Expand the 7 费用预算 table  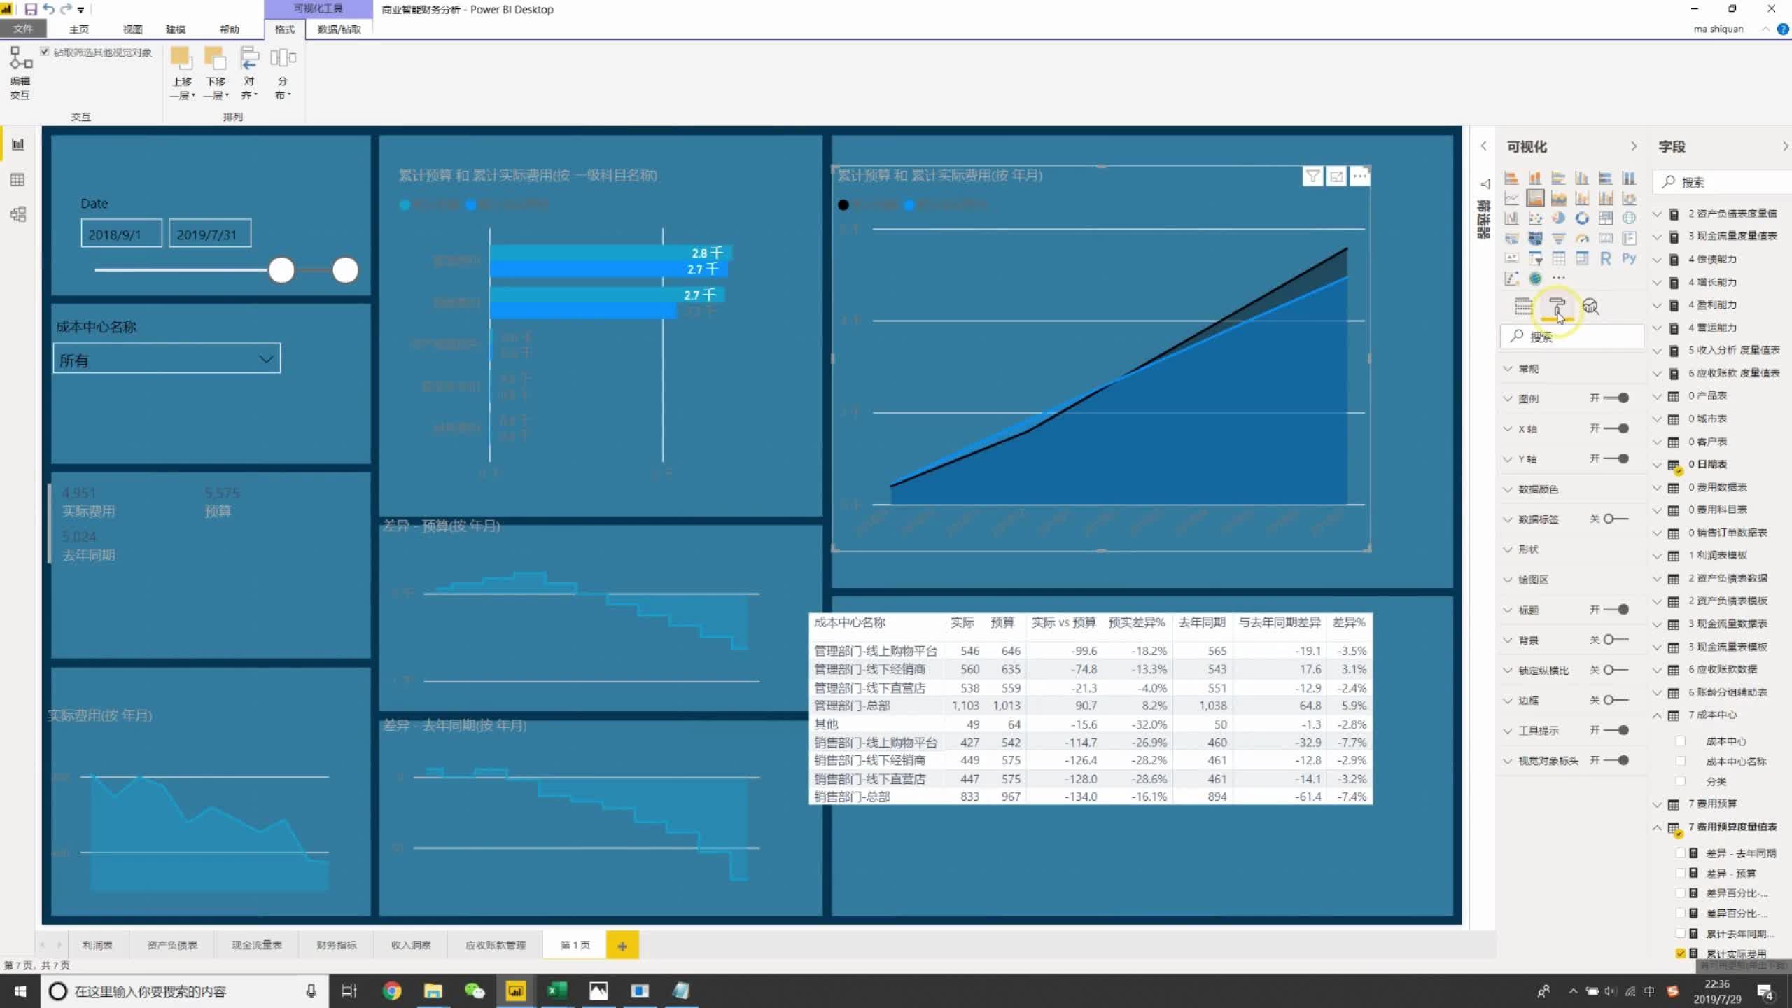click(x=1657, y=804)
